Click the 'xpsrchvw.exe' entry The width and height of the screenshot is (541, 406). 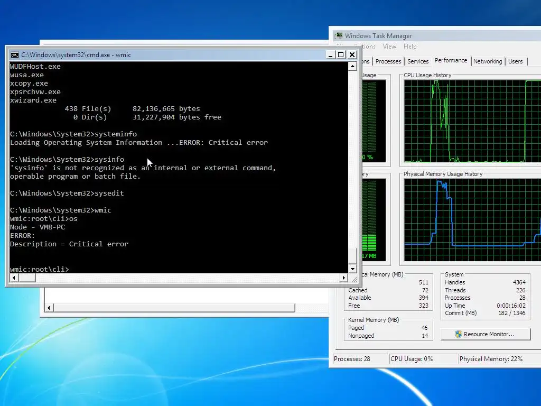pos(35,92)
